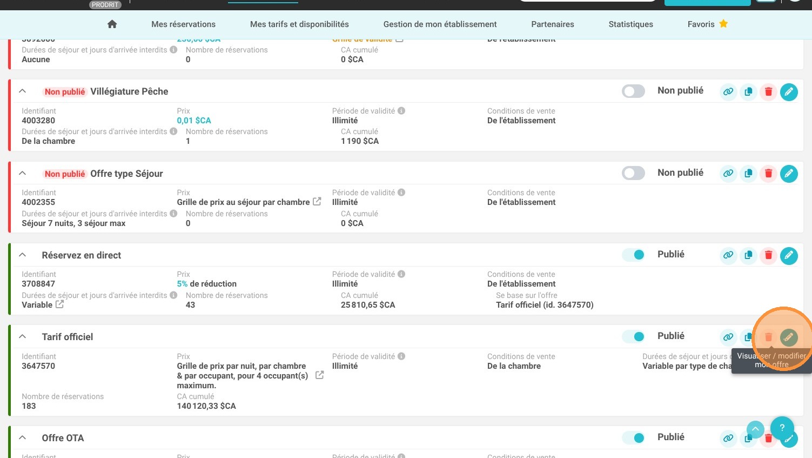Collapse the Offre type Séjour offer
Viewport: 812px width, 458px height.
click(x=22, y=174)
